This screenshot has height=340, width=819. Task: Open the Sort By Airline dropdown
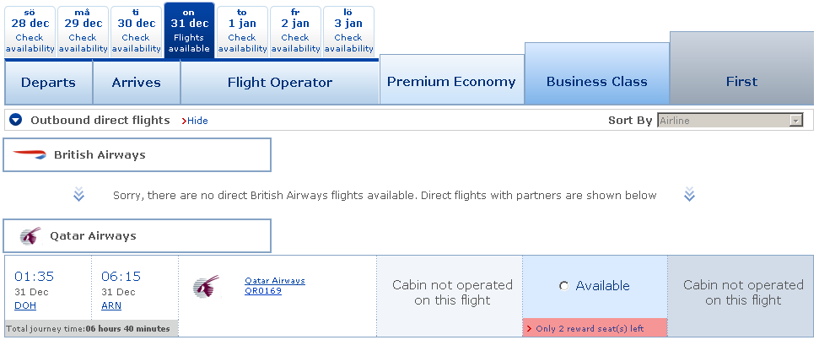(x=730, y=121)
